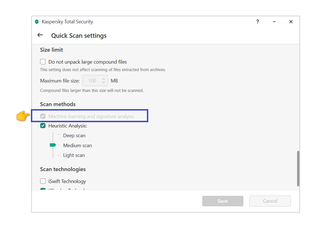Uncheck the Heuristic Analysis checkbox
This screenshot has height=228, width=328.
point(43,126)
